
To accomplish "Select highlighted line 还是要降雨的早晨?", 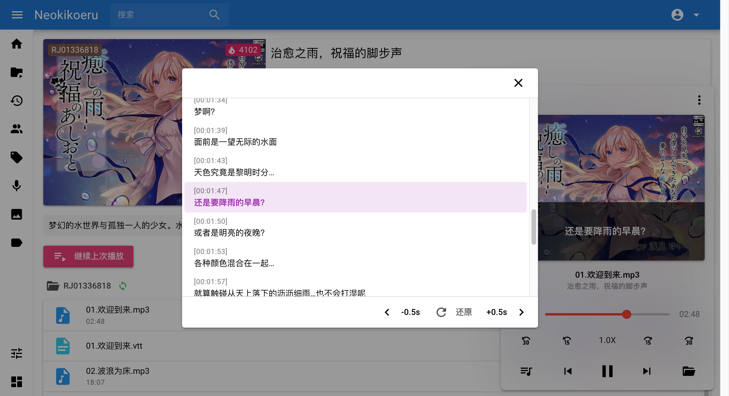I will pos(355,197).
